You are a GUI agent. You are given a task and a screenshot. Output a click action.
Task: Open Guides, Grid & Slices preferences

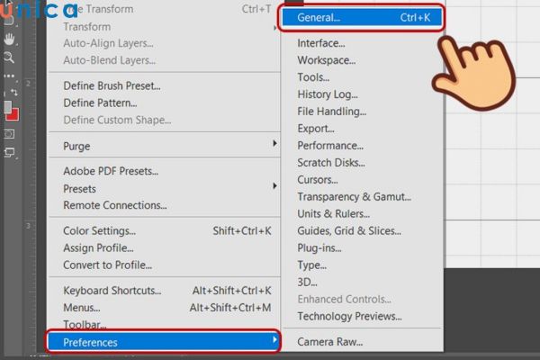coord(362,230)
